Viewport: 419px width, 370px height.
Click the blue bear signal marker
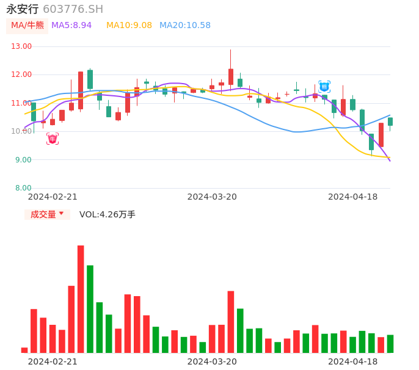point(324,87)
